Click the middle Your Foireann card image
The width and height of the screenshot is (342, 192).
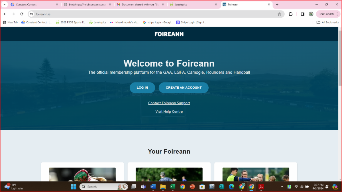pyautogui.click(x=169, y=174)
